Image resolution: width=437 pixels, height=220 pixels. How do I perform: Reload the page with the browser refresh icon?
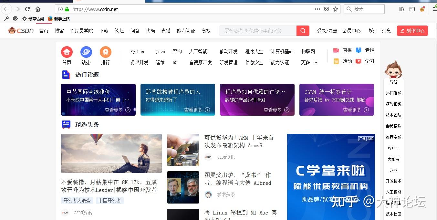[x=27, y=9]
